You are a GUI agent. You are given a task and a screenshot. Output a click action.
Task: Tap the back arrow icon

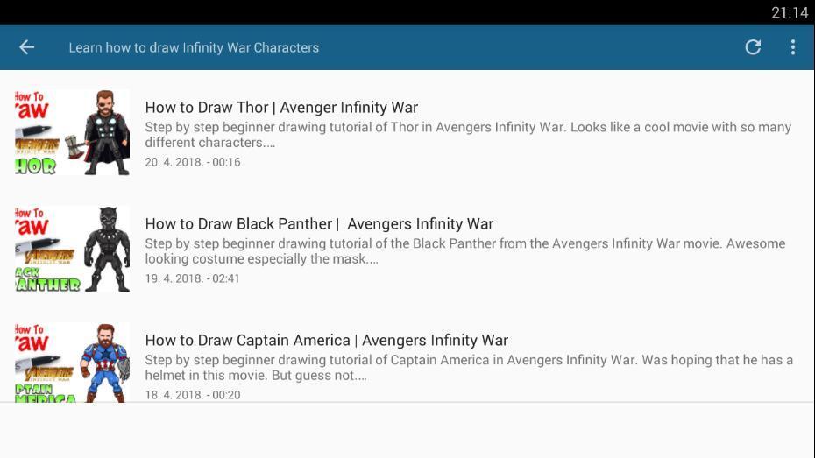point(26,47)
